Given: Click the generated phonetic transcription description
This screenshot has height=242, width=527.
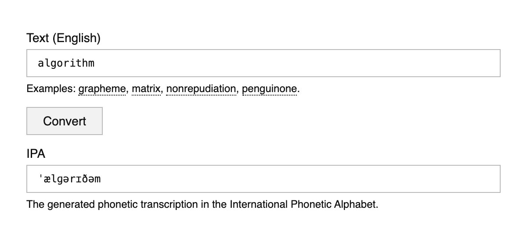Looking at the screenshot, I should click(x=202, y=204).
